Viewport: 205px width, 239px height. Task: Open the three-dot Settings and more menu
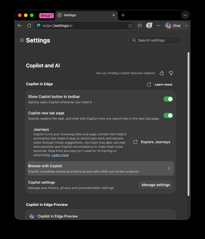point(158,26)
